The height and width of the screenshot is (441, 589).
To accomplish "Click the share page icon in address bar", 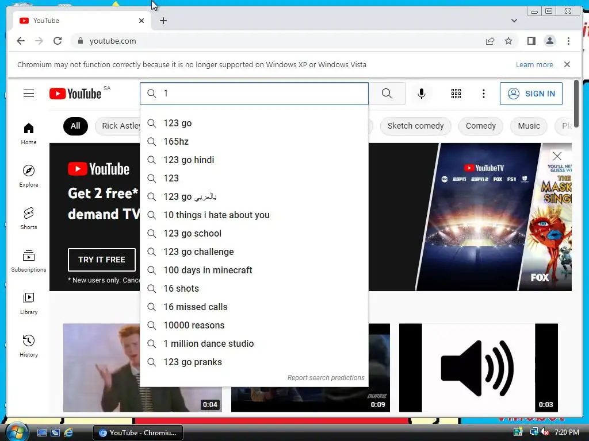I will [490, 41].
